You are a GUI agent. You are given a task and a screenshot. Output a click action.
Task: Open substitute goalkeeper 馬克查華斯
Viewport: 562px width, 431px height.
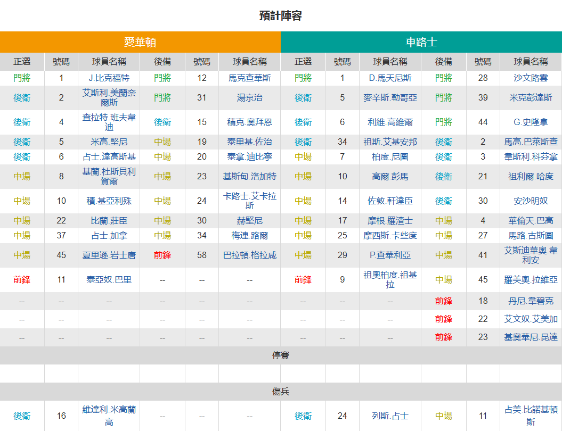pos(250,78)
